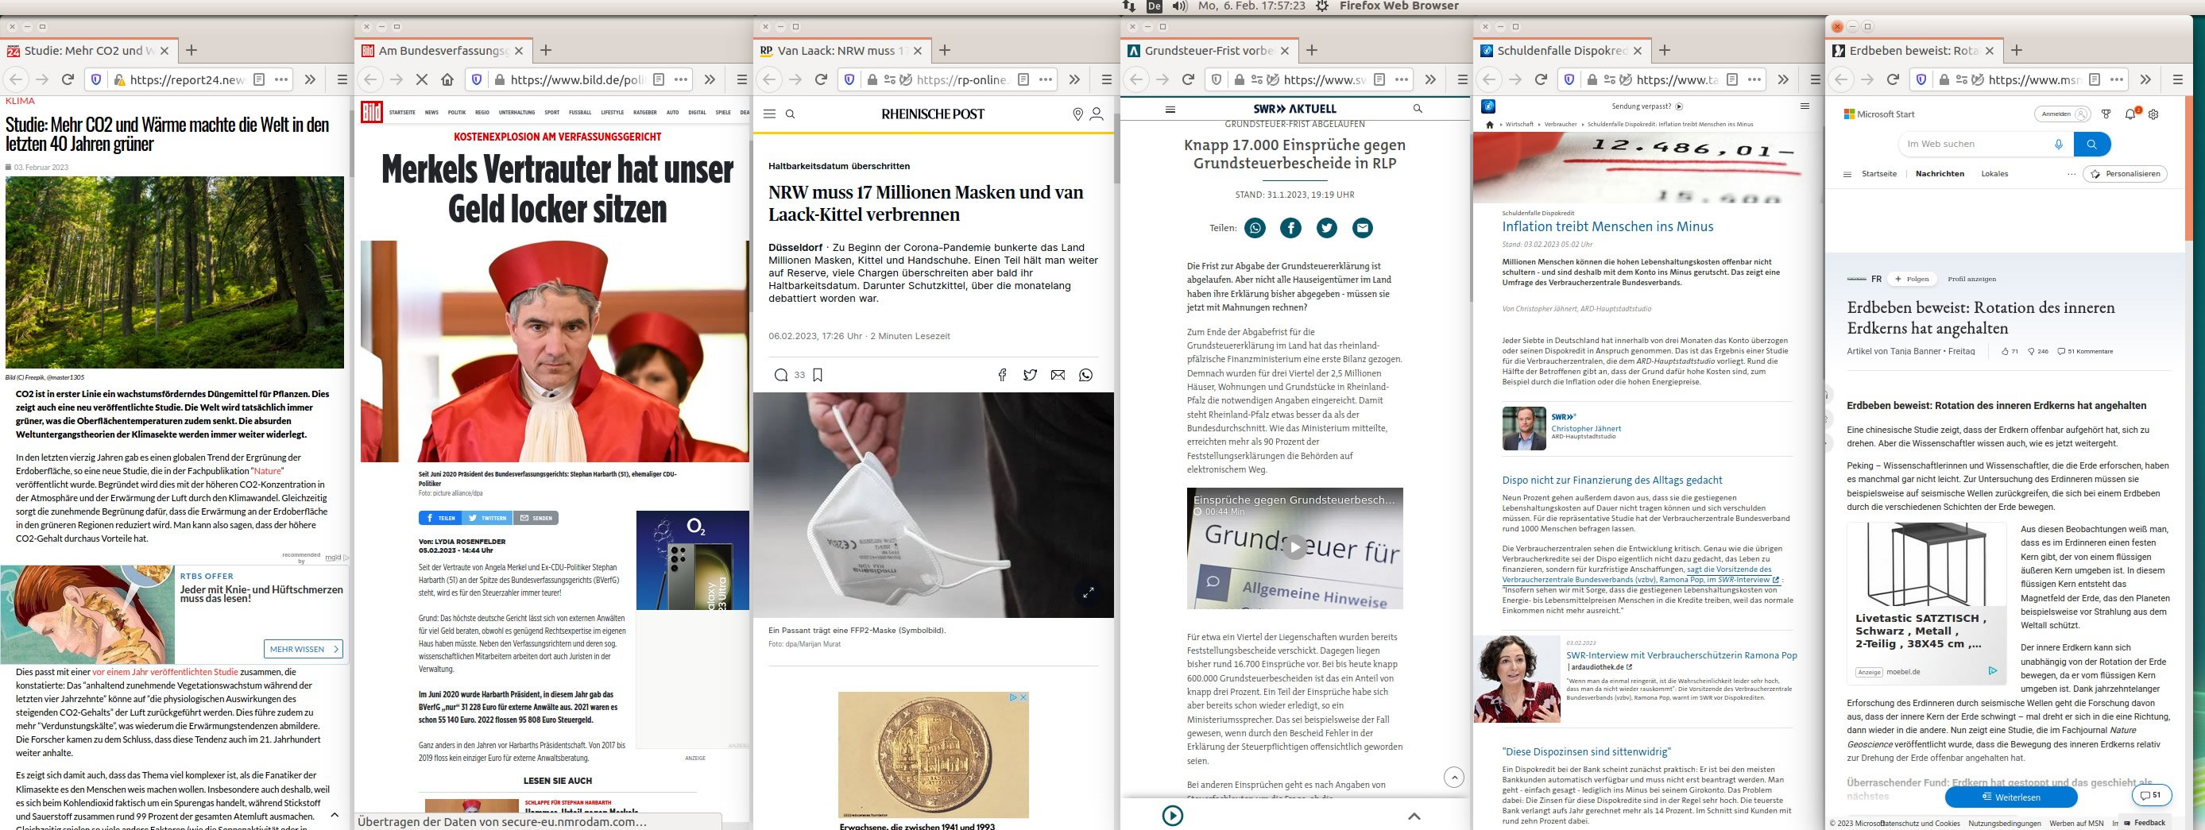Screen dimensions: 2205x830
Task: Toggle reader view in the Bild window
Action: coord(659,79)
